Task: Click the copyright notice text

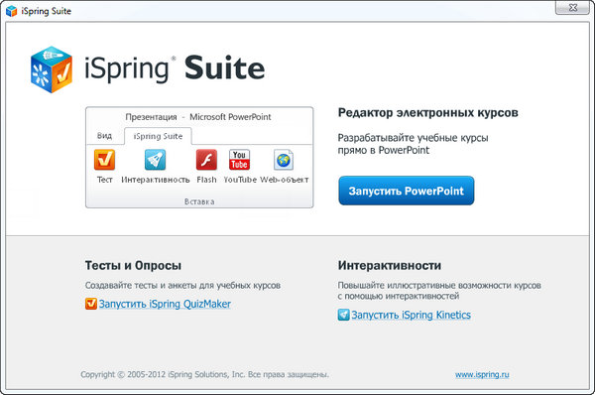Action: click(204, 374)
